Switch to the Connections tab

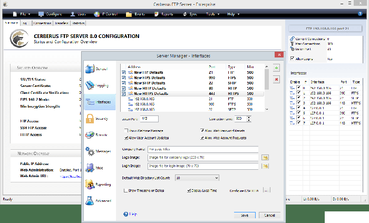[x=42, y=23]
